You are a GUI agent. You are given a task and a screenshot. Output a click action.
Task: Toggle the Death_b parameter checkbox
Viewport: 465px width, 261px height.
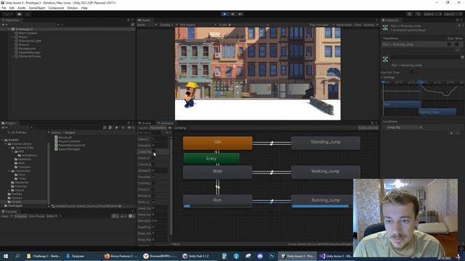(153, 158)
